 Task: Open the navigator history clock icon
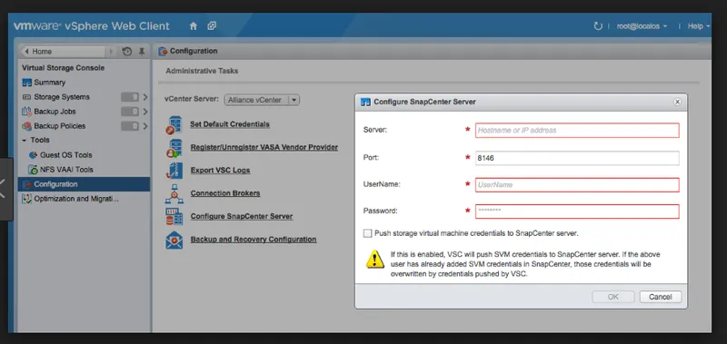click(127, 52)
